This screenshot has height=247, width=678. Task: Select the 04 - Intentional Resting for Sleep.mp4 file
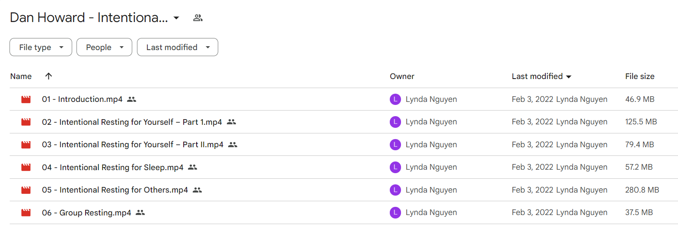344,167
